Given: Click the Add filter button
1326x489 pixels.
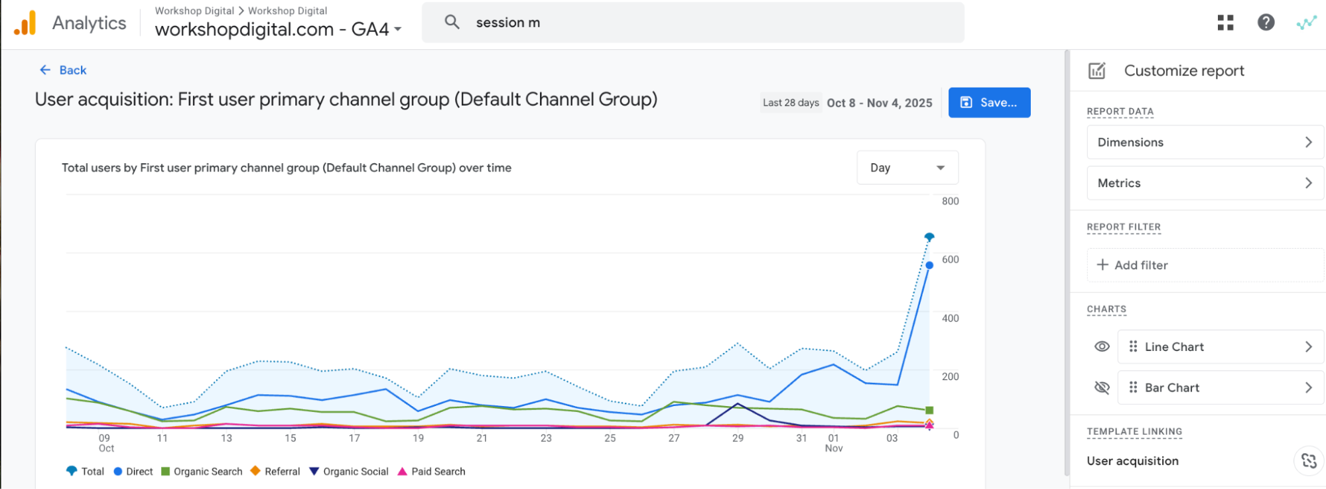Looking at the screenshot, I should [1205, 265].
